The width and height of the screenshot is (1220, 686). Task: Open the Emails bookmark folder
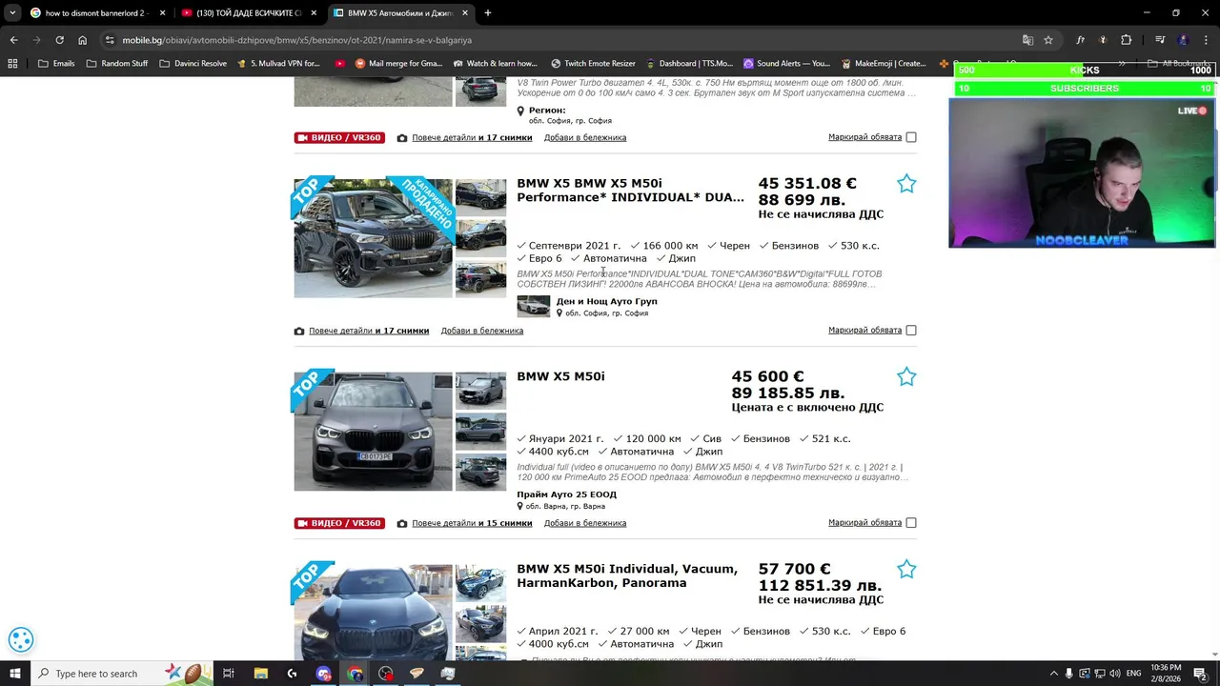click(56, 64)
